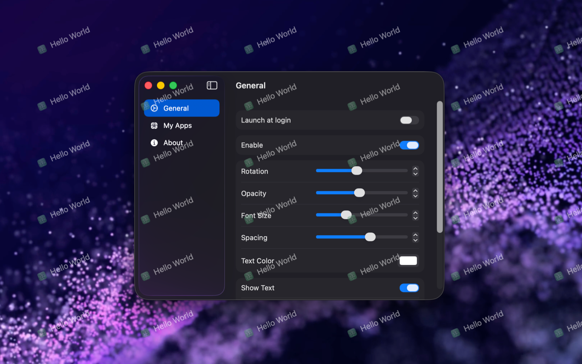
Task: Click the green zoom window button
Action: coord(173,85)
